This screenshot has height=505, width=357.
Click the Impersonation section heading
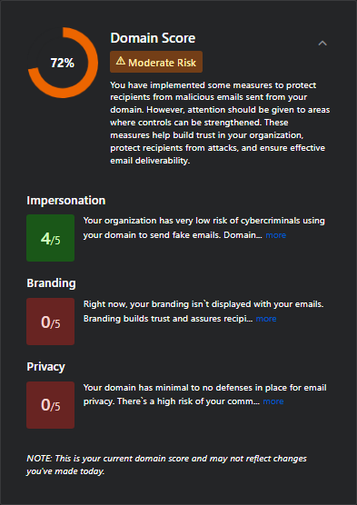point(66,201)
